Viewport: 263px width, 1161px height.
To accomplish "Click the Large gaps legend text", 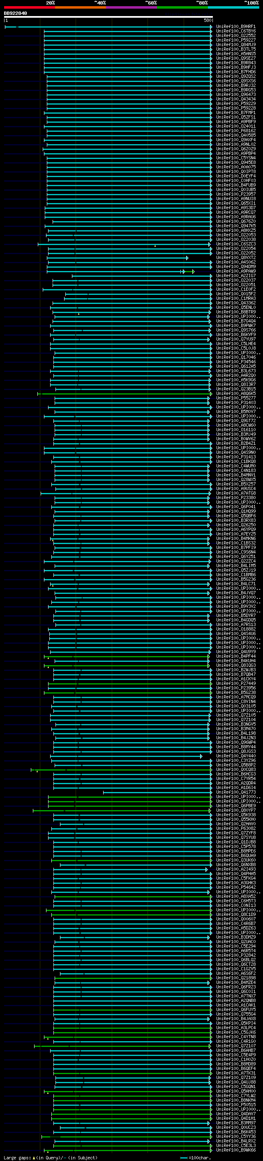I will tap(51, 1157).
